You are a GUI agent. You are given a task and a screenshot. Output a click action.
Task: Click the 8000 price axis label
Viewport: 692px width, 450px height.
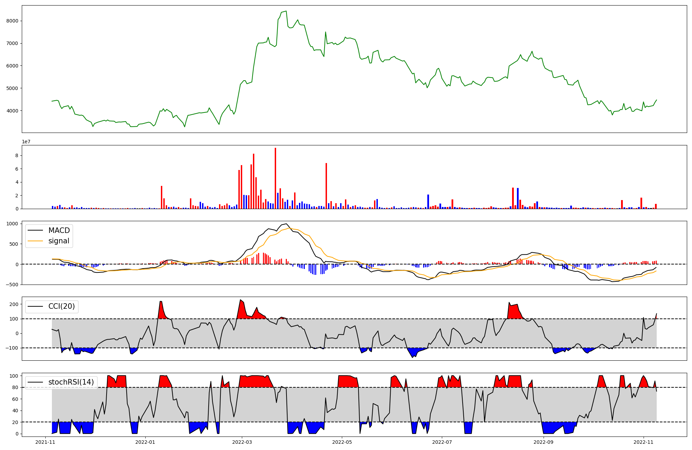click(12, 21)
